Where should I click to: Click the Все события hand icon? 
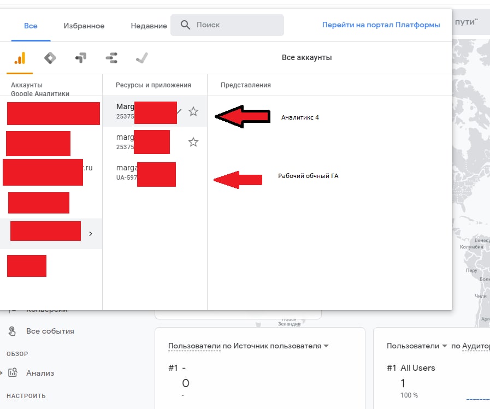[x=12, y=331]
